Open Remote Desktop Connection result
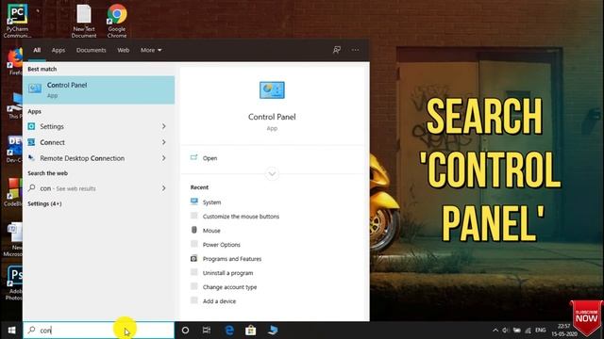This screenshot has height=339, width=604. click(98, 158)
